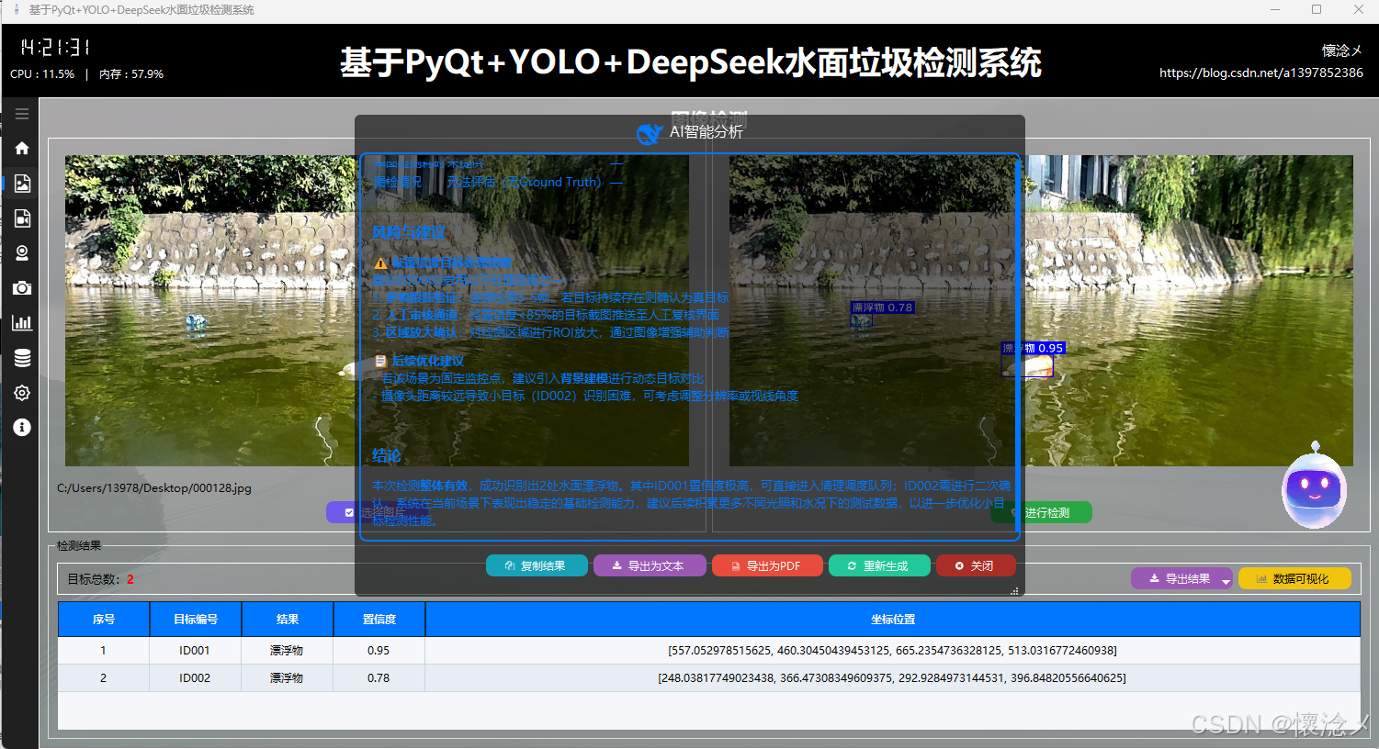
Task: Expand the 导出结果 dropdown arrow
Action: (x=1226, y=580)
